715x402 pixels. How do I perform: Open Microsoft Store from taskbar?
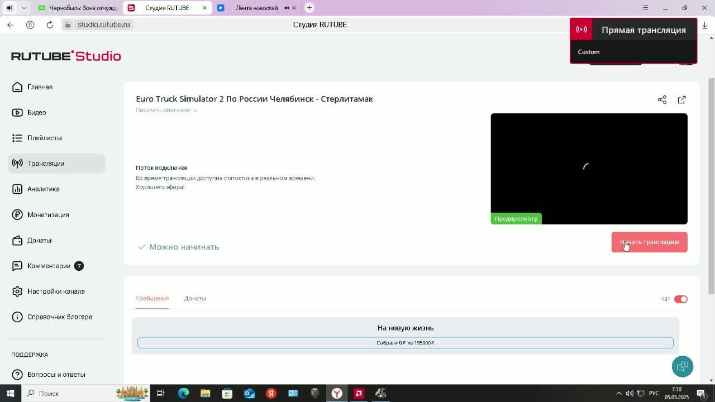(227, 394)
